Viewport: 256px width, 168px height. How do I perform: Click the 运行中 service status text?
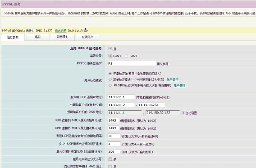[30, 31]
